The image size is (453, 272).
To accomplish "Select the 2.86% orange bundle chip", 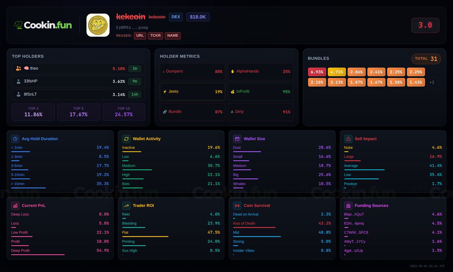I will [357, 72].
